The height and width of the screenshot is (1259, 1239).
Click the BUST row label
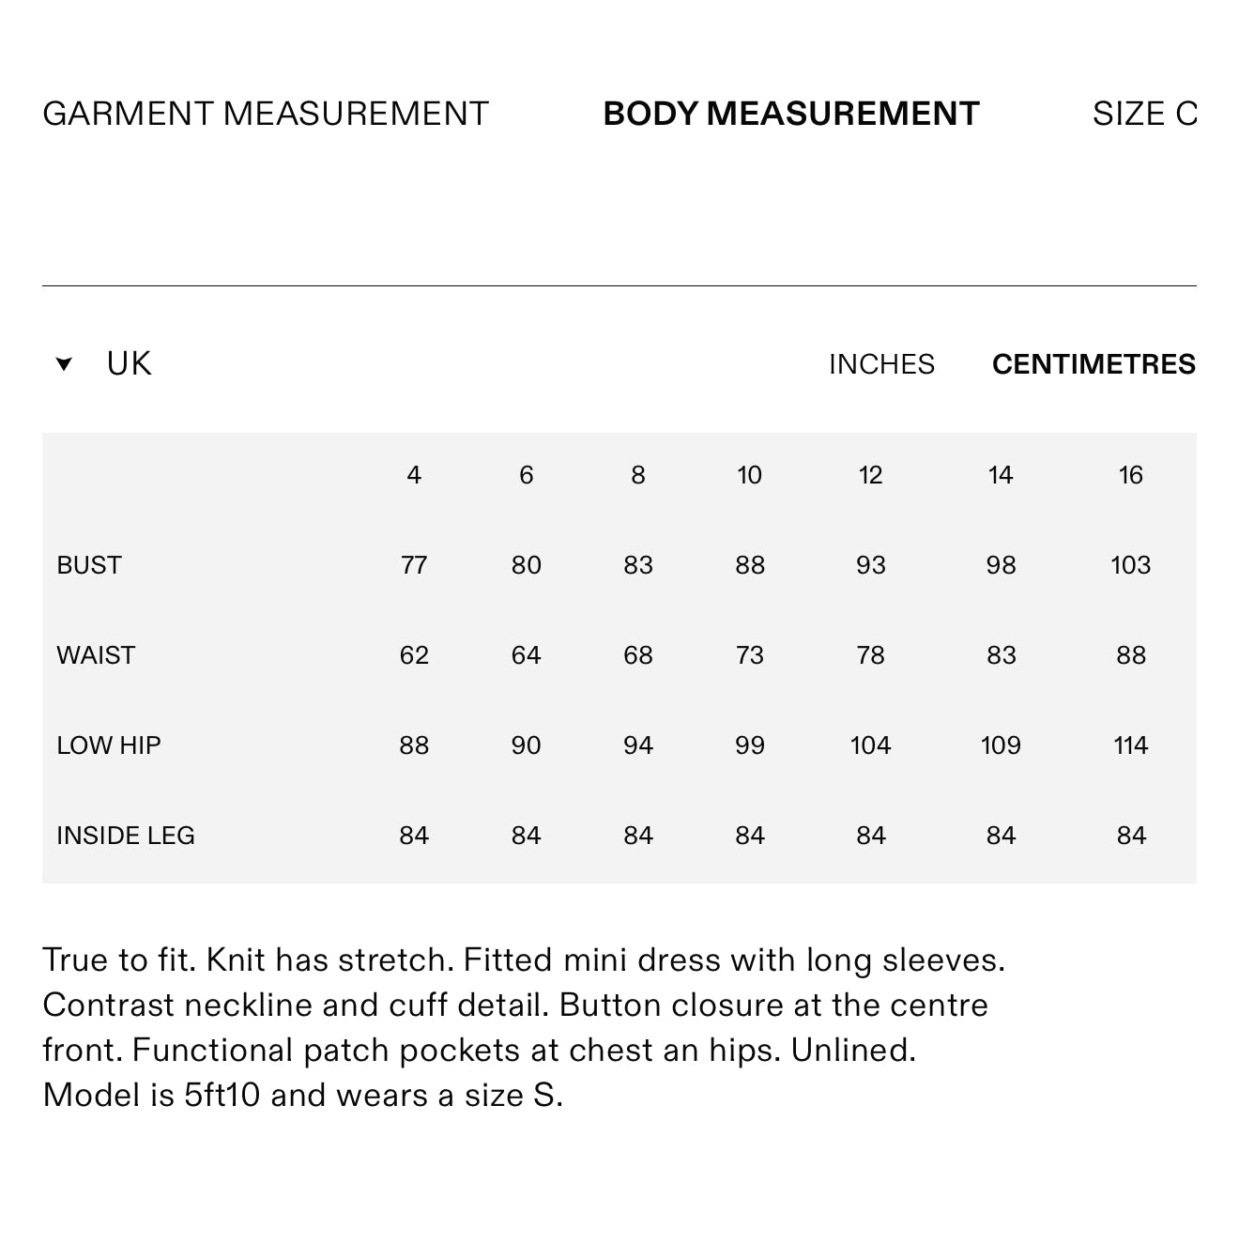pyautogui.click(x=89, y=565)
